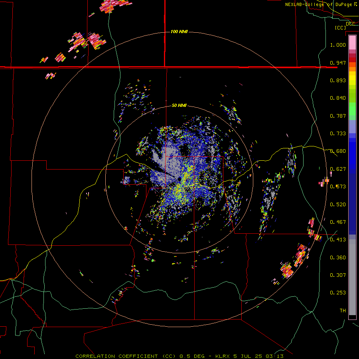The height and width of the screenshot is (359, 359).
Task: Click the 1.000 legend value
Action: click(338, 45)
